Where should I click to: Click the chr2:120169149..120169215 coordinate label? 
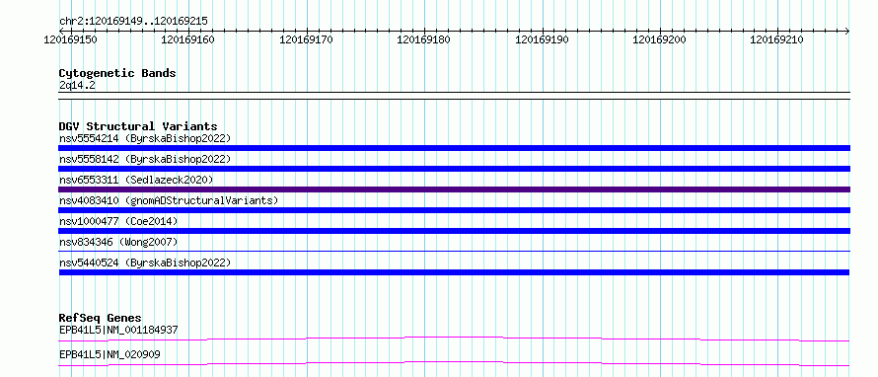[x=133, y=22]
